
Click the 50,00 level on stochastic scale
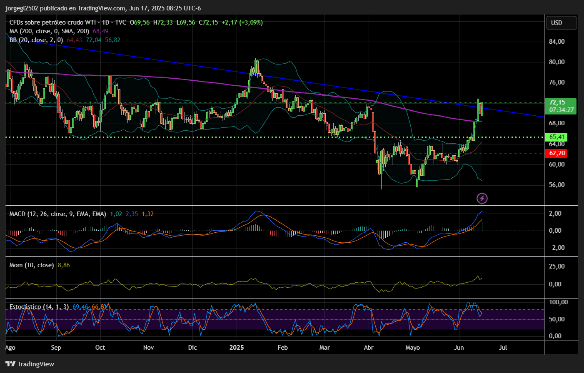557,319
